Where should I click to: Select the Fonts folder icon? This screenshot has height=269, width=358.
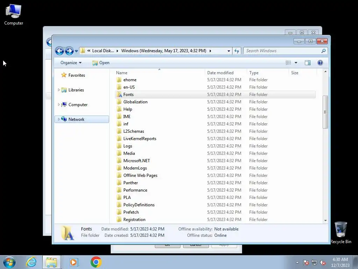tap(119, 95)
